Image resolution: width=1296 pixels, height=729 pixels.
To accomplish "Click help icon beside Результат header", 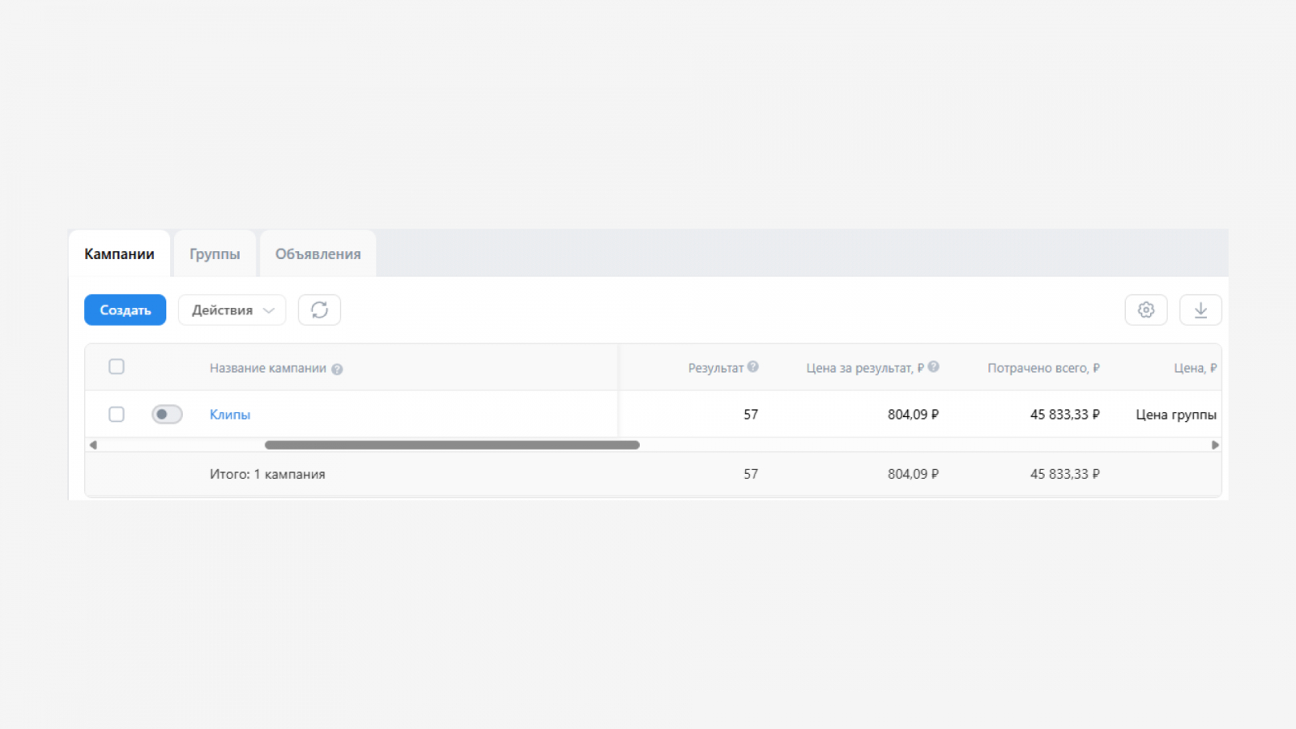I will [753, 367].
